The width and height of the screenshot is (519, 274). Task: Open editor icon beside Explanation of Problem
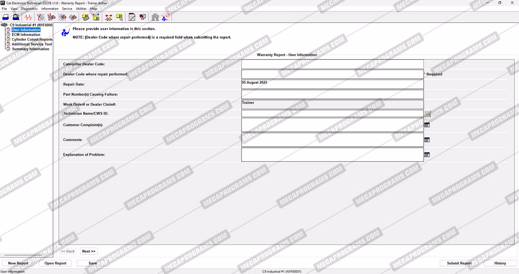[427, 155]
